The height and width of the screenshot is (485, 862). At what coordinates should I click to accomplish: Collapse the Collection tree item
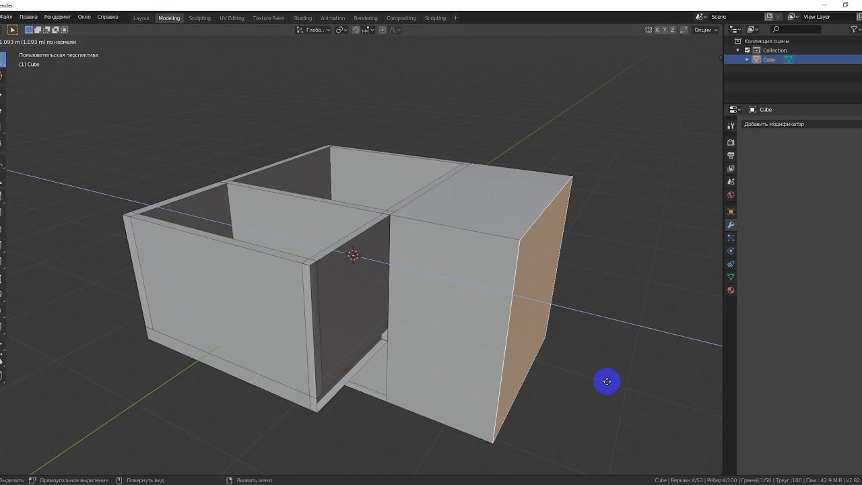tap(738, 51)
